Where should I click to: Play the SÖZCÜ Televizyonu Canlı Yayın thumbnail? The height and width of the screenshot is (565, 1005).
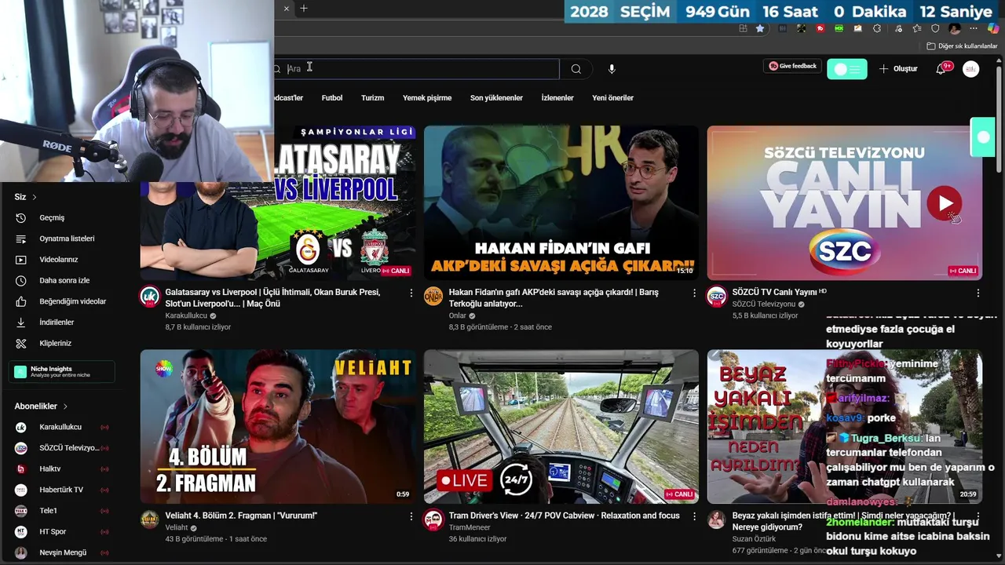[844, 202]
